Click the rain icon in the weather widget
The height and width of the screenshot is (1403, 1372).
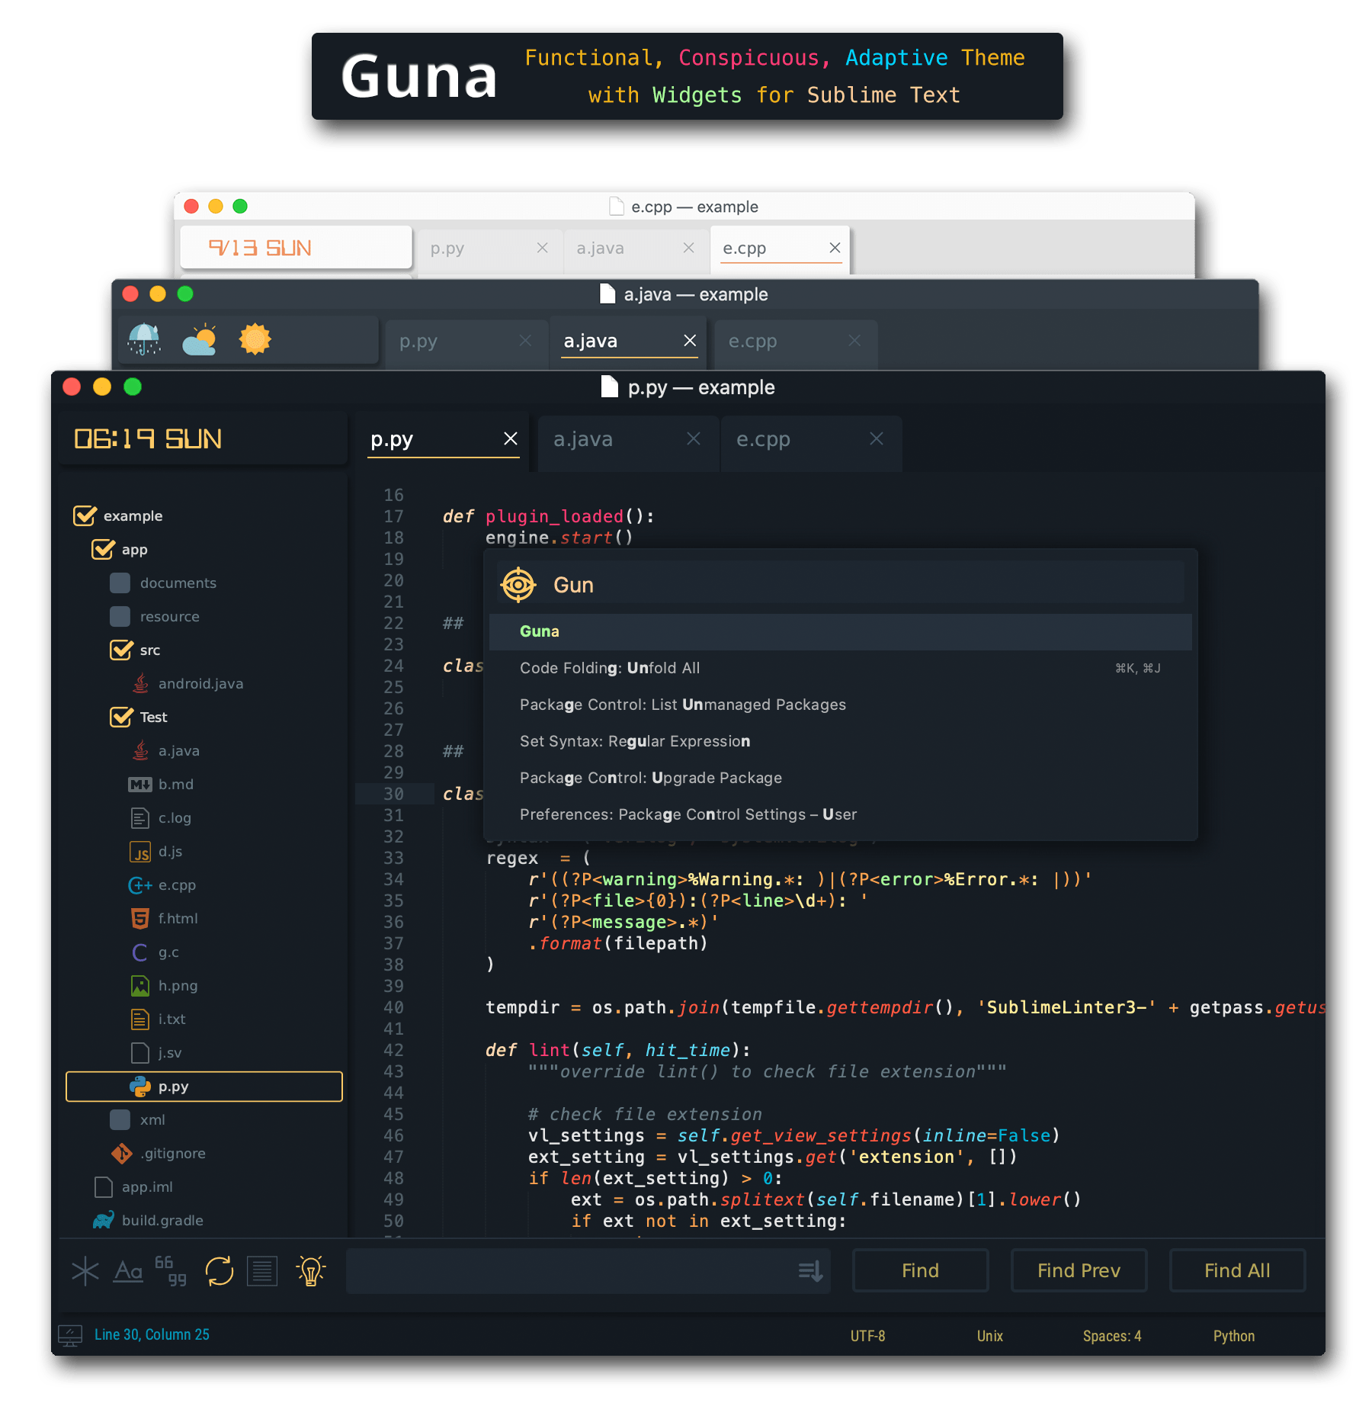[x=143, y=340]
